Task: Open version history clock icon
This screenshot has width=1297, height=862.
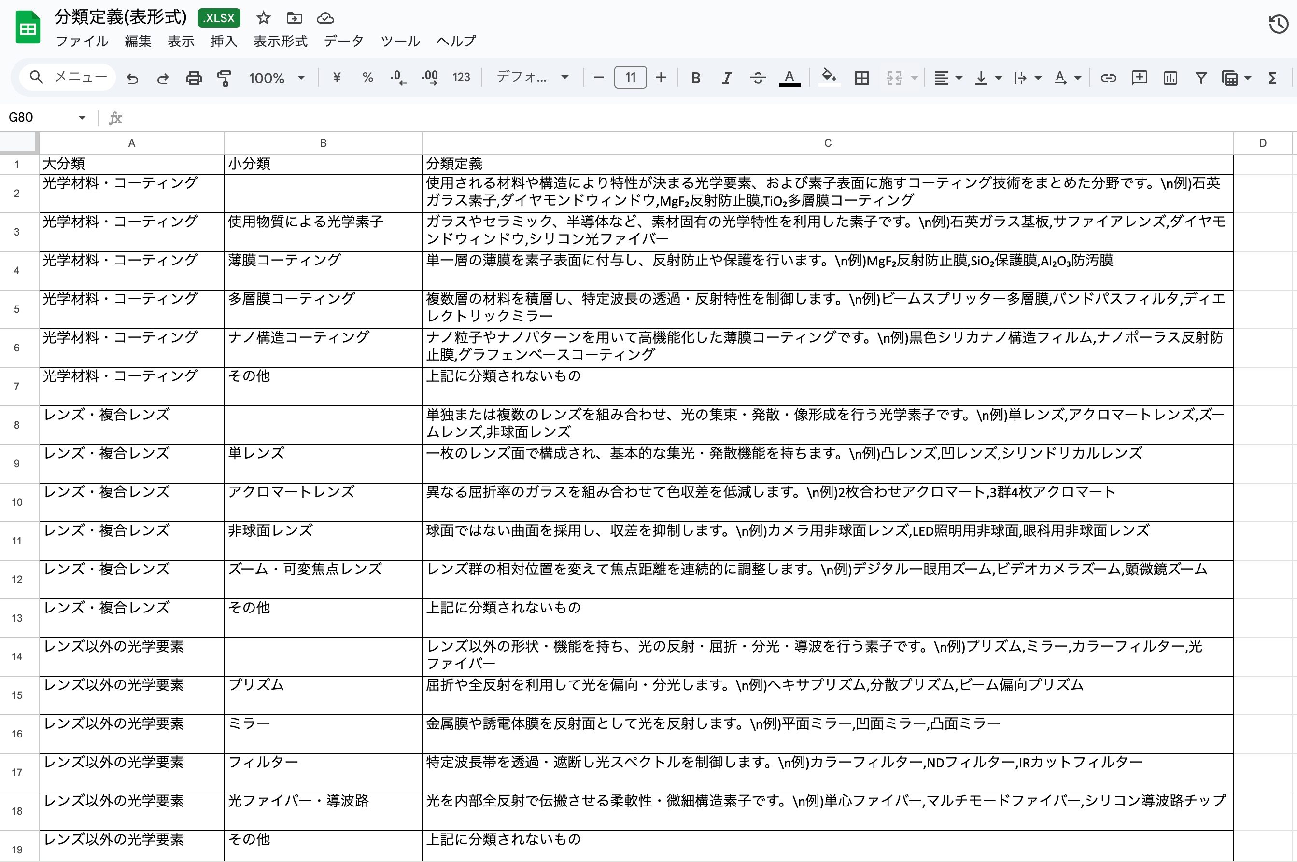Action: click(1278, 24)
